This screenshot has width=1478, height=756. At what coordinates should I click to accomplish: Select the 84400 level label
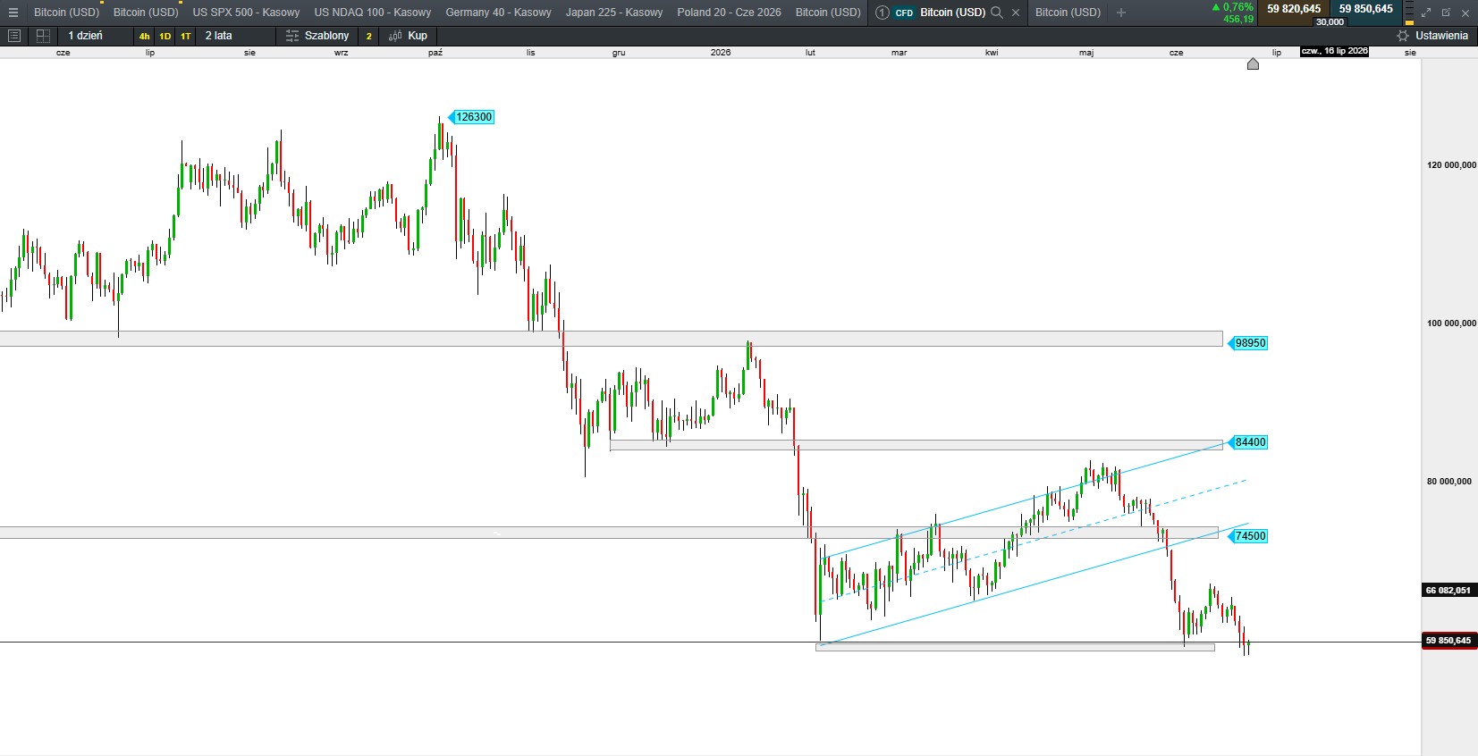pyautogui.click(x=1250, y=442)
